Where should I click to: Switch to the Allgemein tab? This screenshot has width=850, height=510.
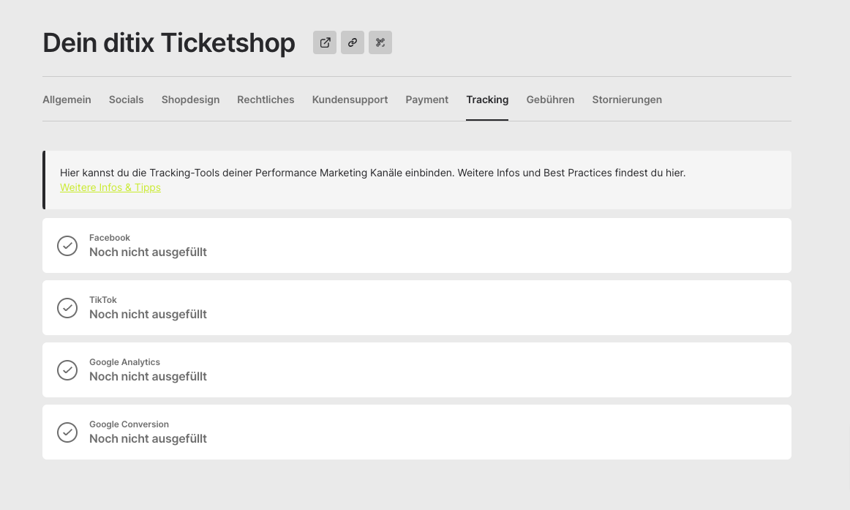pyautogui.click(x=67, y=100)
